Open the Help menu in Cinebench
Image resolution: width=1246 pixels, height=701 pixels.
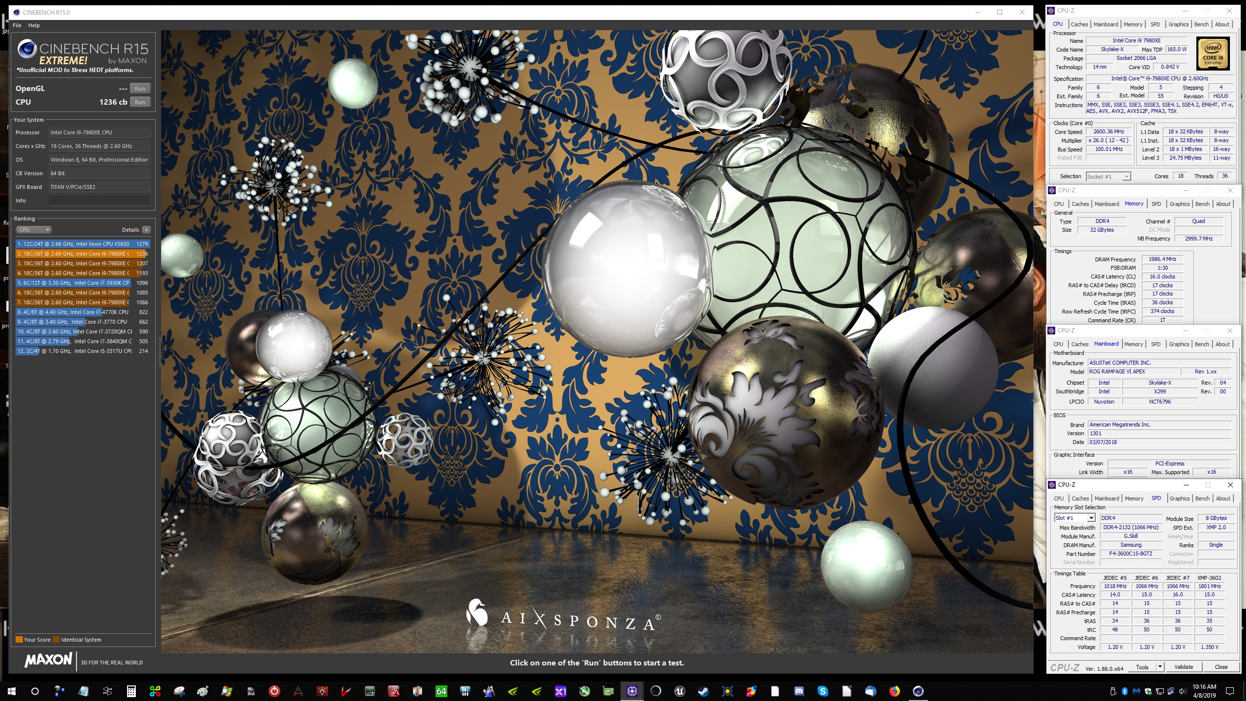point(34,25)
